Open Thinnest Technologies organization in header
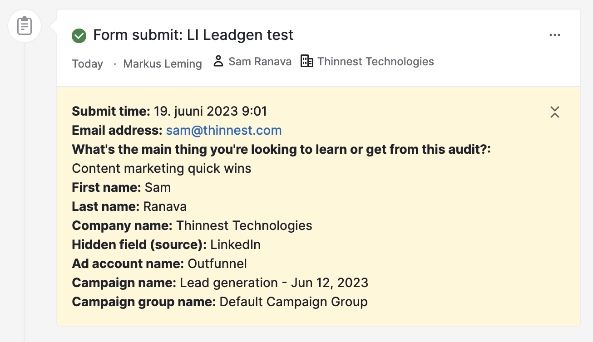 [376, 62]
